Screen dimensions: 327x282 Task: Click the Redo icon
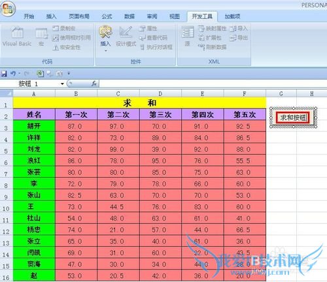click(27, 73)
